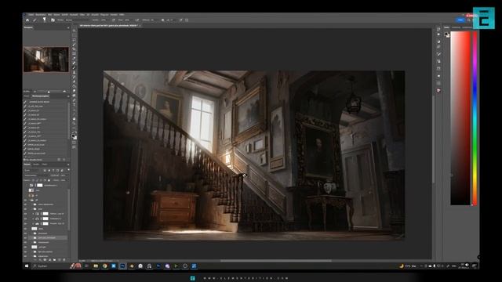Open the last menu in the menu bar
Image resolution: width=502 pixels, height=282 pixels.
pos(122,14)
